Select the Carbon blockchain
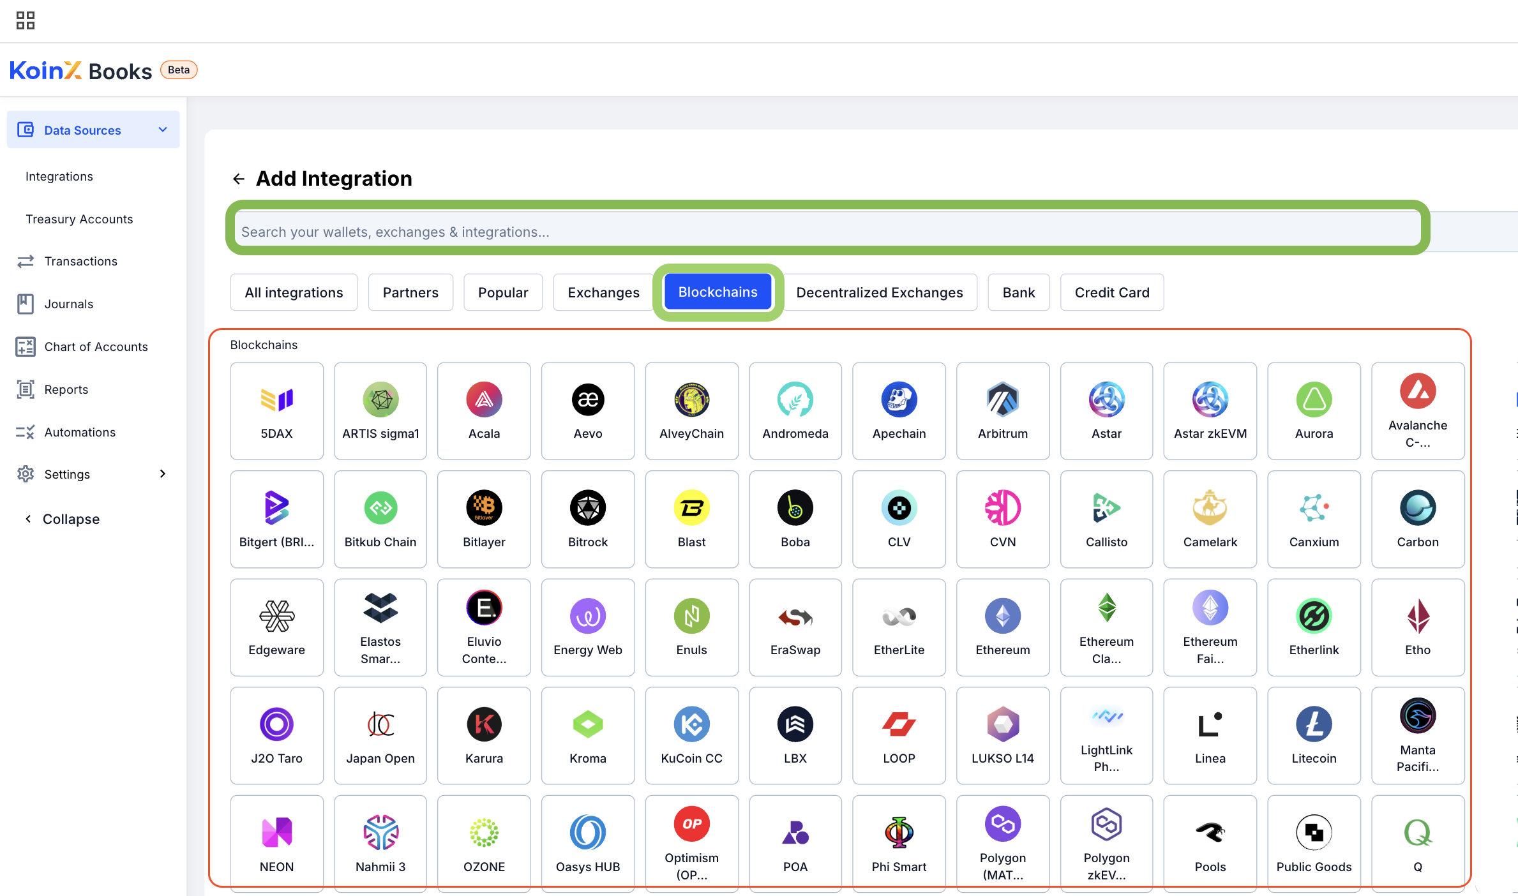Screen dimensions: 1518x896 [x=1418, y=519]
